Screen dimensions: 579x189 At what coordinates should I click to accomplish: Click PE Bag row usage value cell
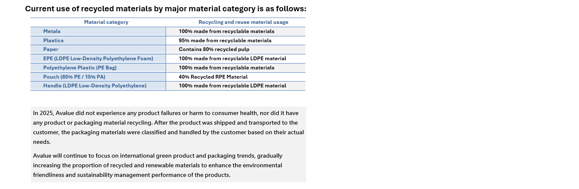236,68
